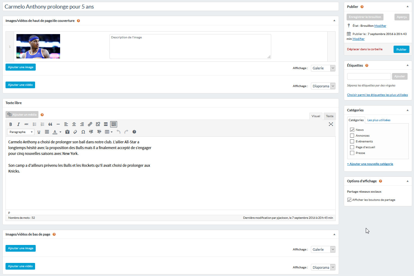The image size is (414, 276).
Task: Open top images Affichage Galerie dropdown
Action: (323, 68)
